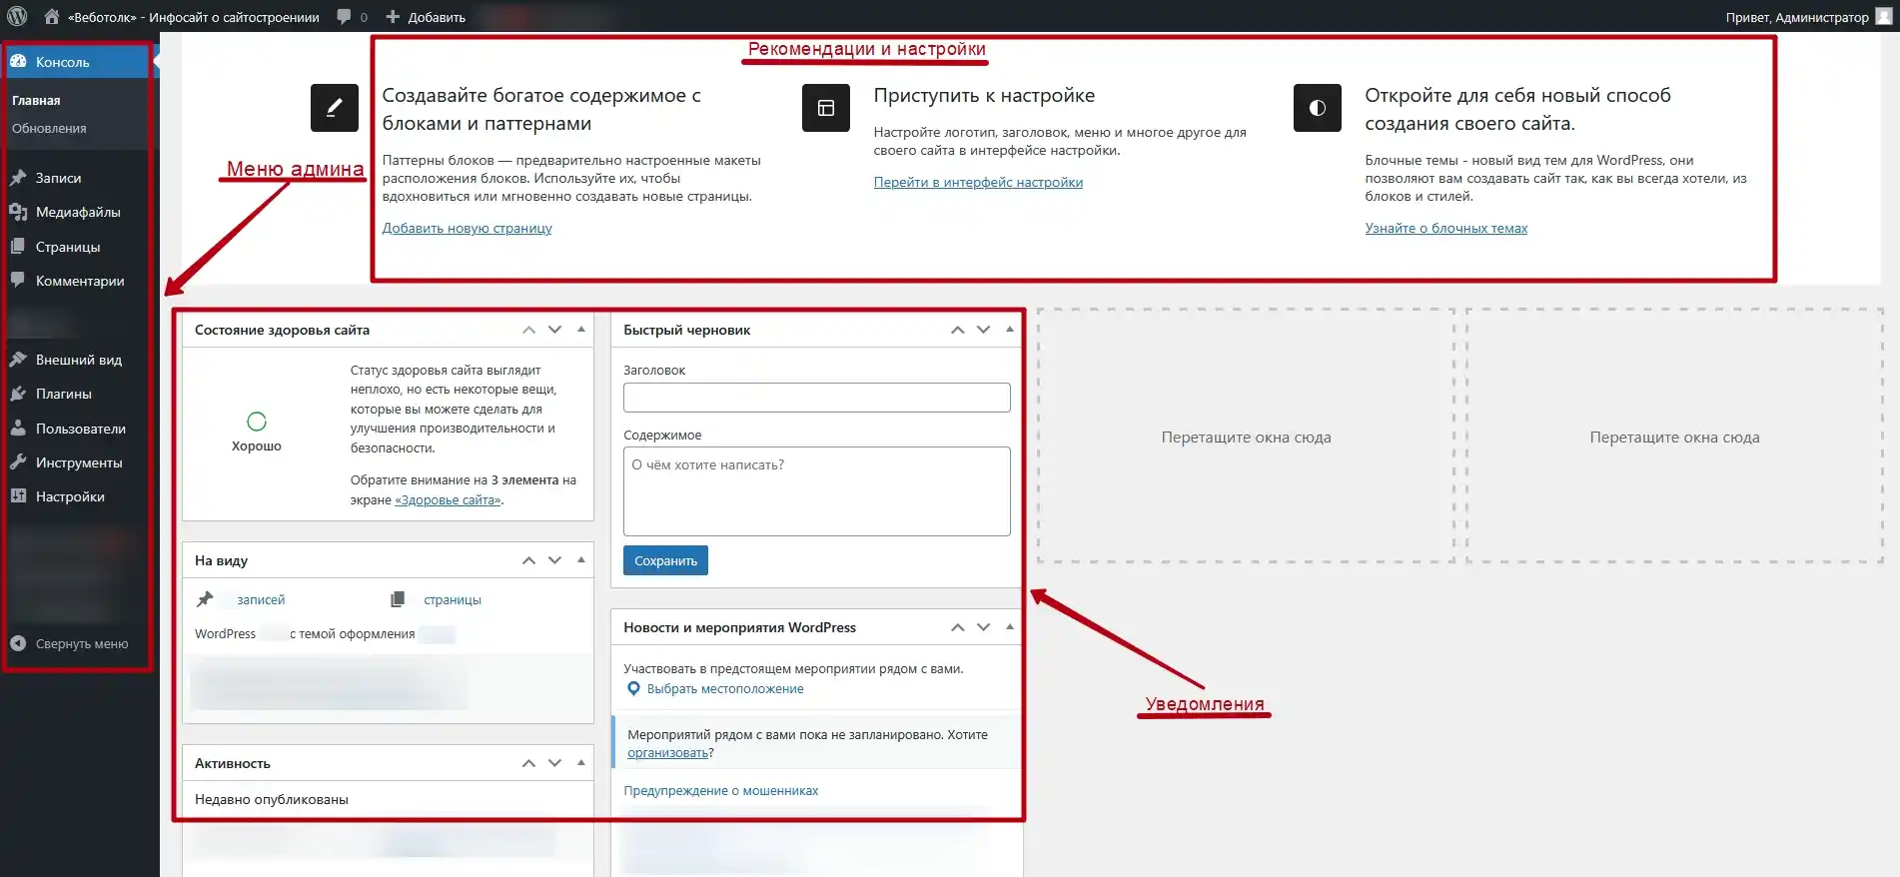Click the Инструменты wrench icon
This screenshot has height=877, width=1900.
tap(18, 462)
